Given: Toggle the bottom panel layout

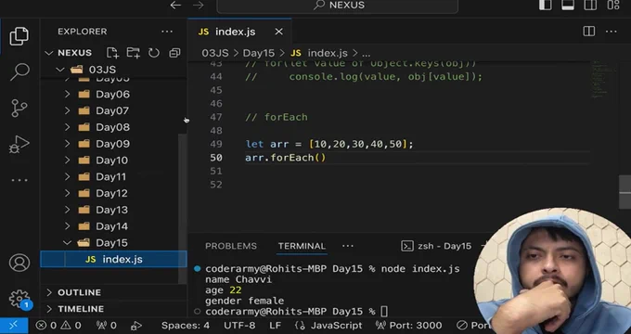Looking at the screenshot, I should point(568,5).
